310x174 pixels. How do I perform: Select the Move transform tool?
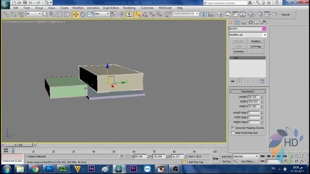[x=76, y=14]
